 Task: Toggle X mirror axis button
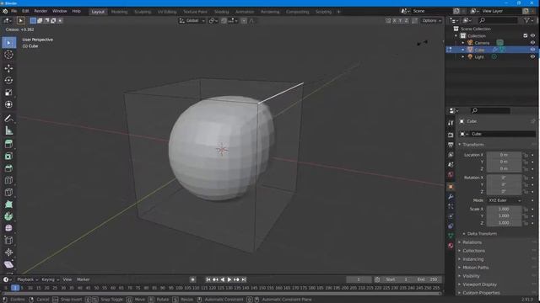pyautogui.click(x=394, y=20)
